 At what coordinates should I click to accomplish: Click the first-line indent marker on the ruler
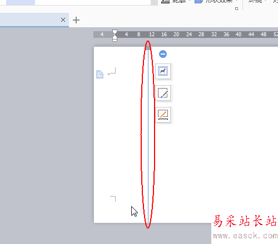tap(115, 31)
